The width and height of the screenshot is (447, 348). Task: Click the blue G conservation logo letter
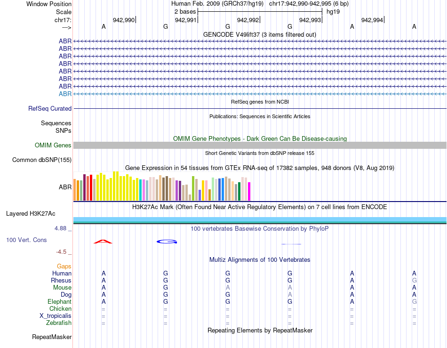(x=167, y=242)
